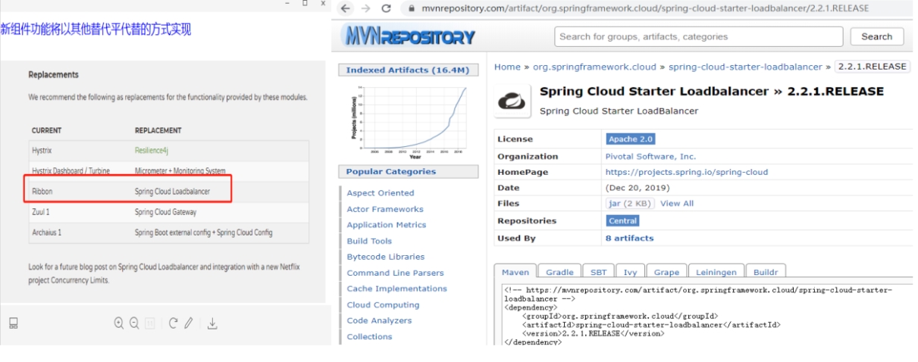This screenshot has height=362, width=918.
Task: Click the Central repository badge
Action: [x=622, y=220]
